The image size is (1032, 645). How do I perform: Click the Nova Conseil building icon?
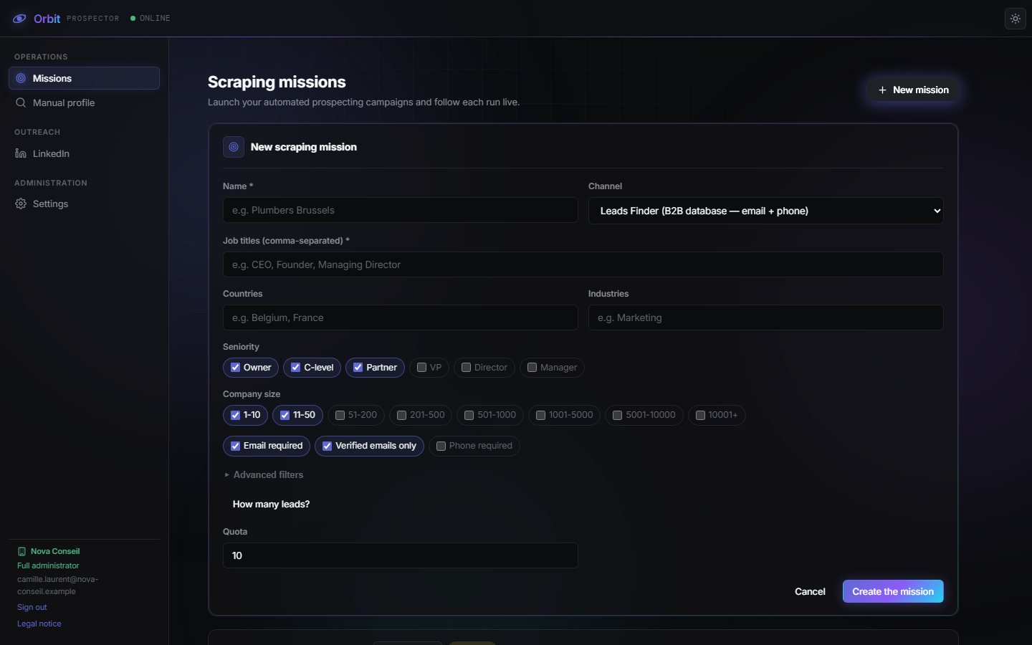pyautogui.click(x=21, y=551)
